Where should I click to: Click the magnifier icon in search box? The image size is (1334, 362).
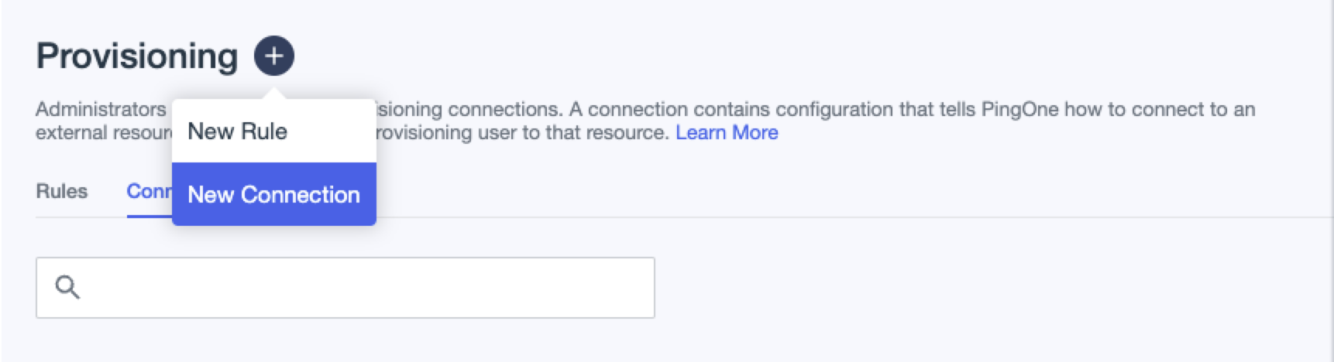click(67, 288)
